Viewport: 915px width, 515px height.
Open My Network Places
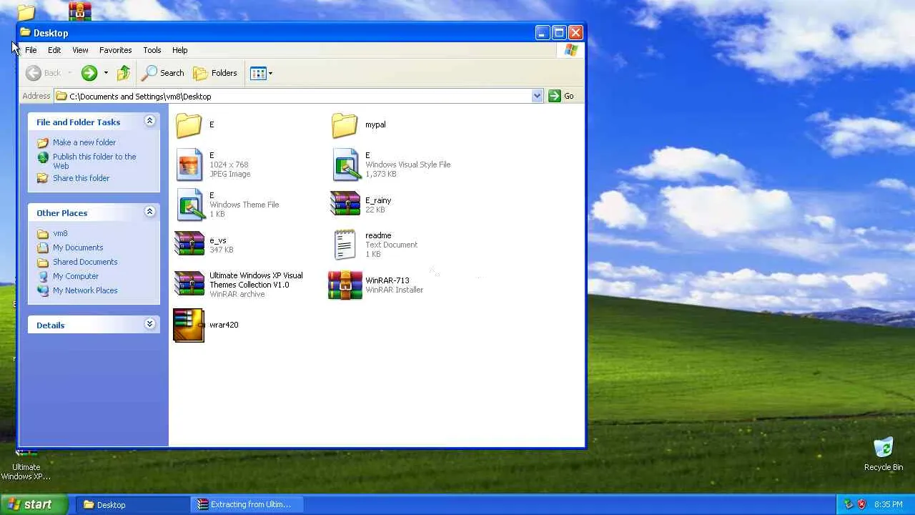click(85, 290)
